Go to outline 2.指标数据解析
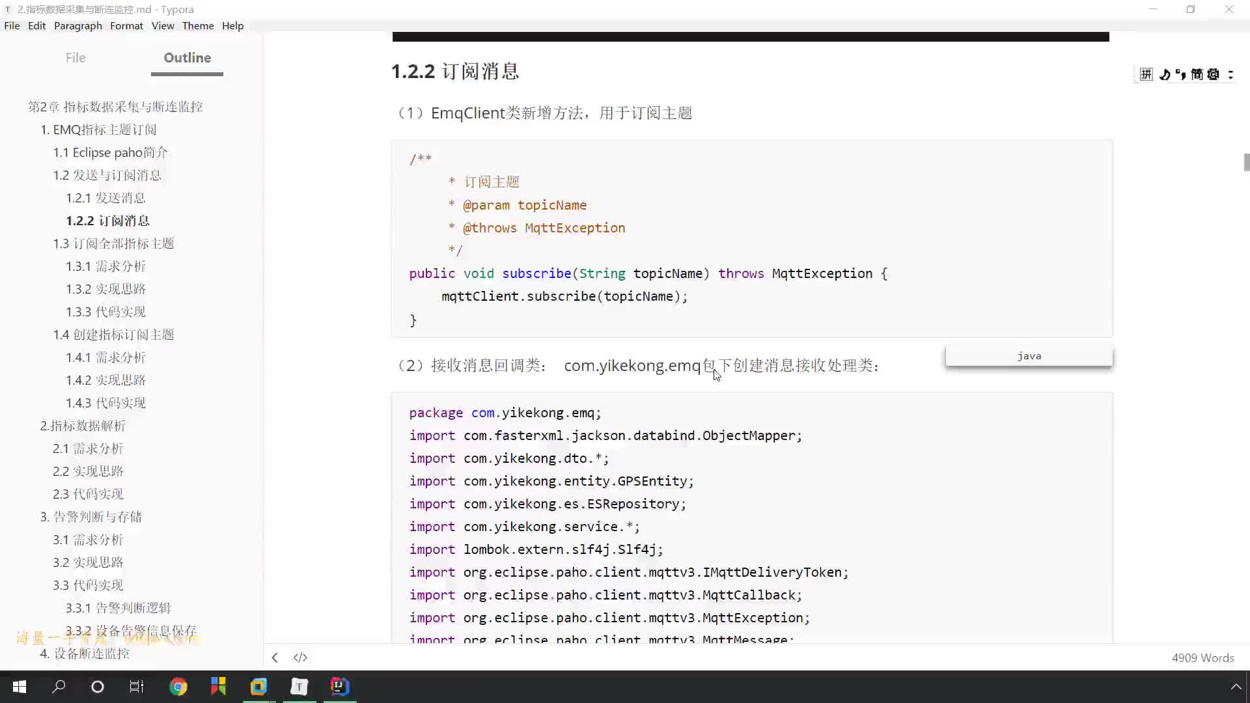1250x703 pixels. (83, 426)
